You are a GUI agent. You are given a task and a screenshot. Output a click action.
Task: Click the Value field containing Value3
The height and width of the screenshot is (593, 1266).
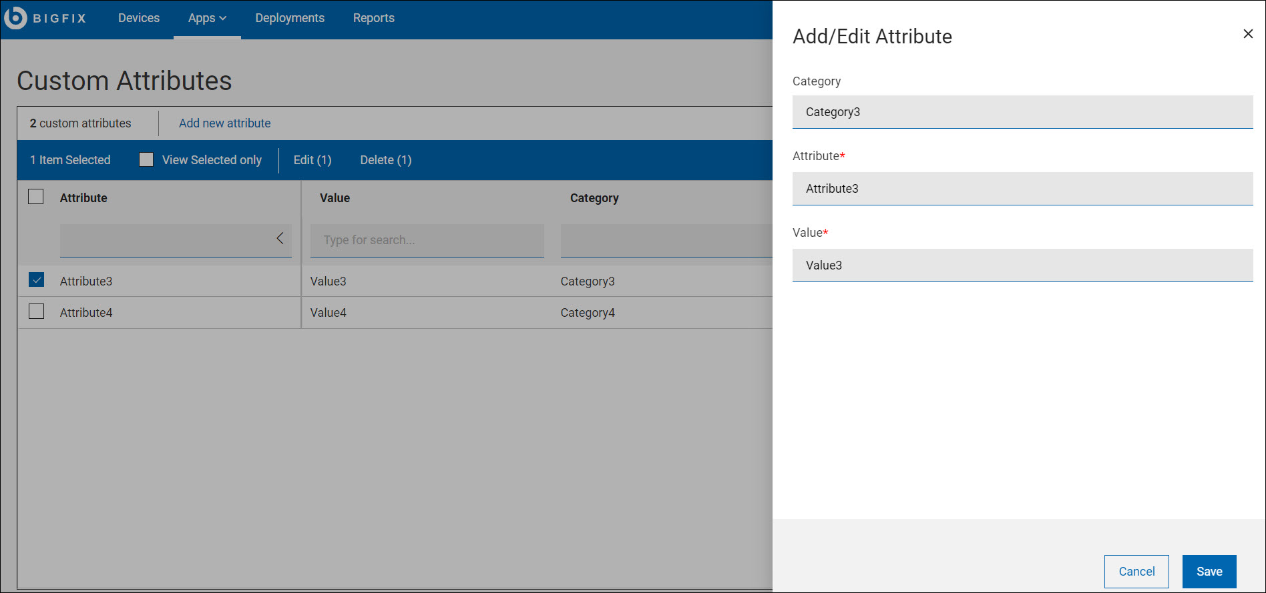point(1022,265)
